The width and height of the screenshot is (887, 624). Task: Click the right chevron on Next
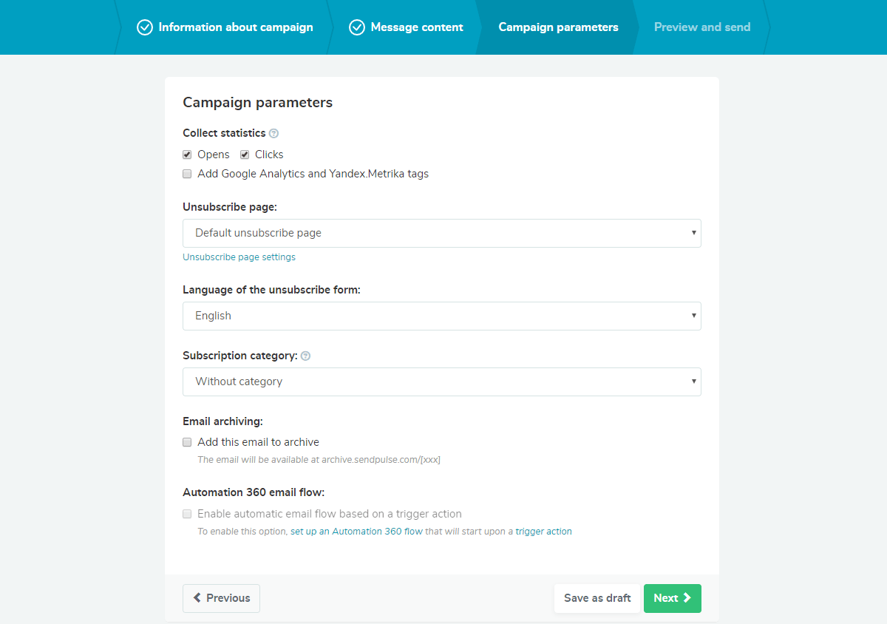pyautogui.click(x=687, y=598)
